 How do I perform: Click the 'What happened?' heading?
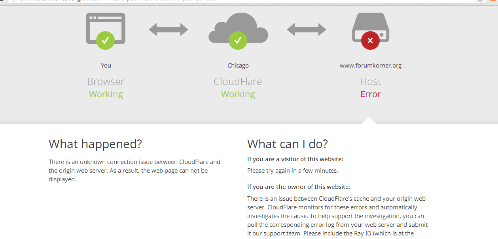pyautogui.click(x=95, y=144)
